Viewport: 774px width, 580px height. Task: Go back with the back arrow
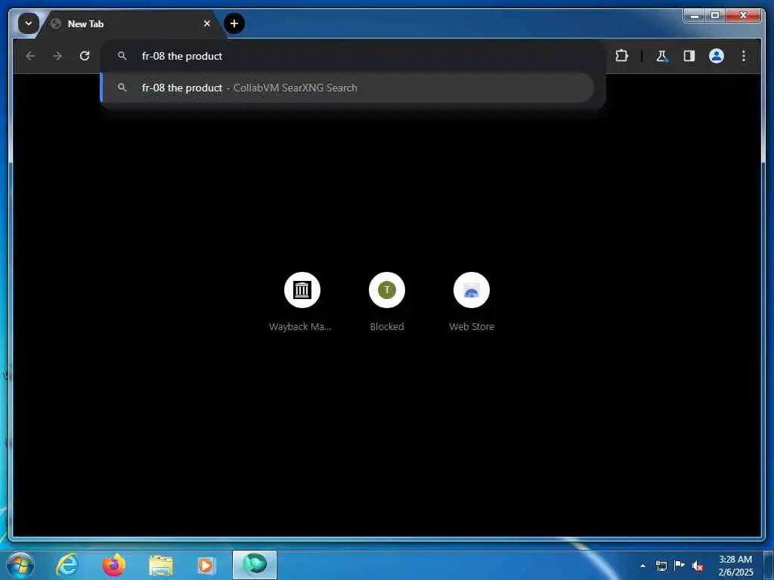(30, 56)
